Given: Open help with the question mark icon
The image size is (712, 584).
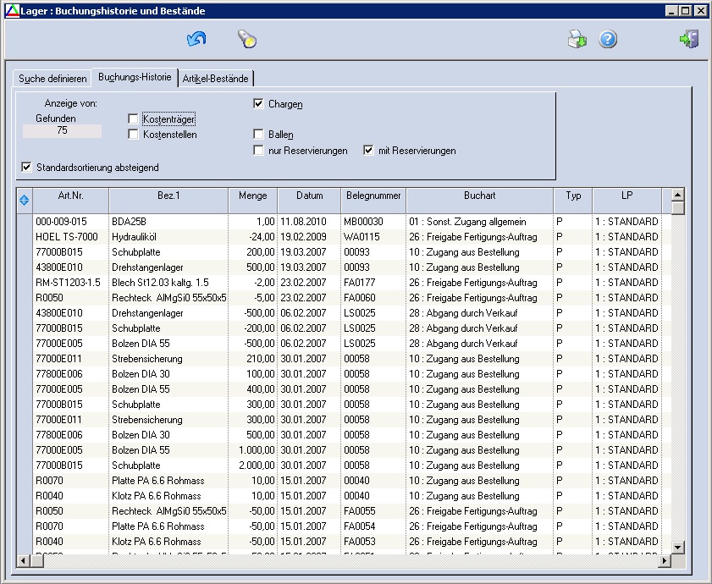Looking at the screenshot, I should pos(608,39).
